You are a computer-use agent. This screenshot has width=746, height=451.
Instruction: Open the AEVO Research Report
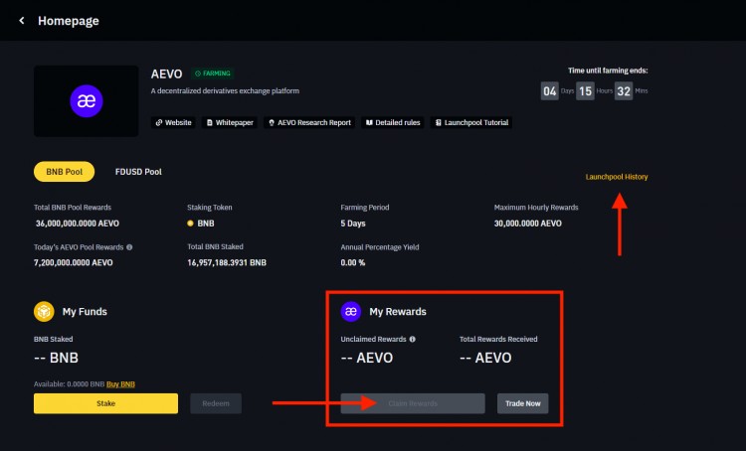click(309, 122)
